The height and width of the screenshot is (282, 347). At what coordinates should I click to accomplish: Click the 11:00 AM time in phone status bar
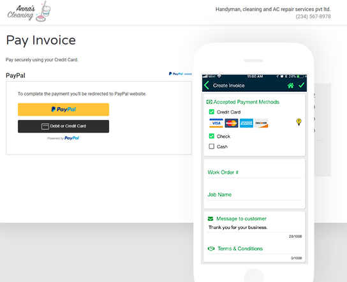click(255, 77)
